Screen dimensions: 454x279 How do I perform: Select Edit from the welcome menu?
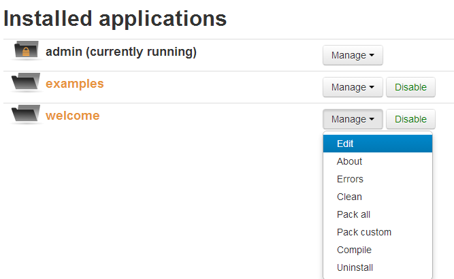(x=378, y=144)
